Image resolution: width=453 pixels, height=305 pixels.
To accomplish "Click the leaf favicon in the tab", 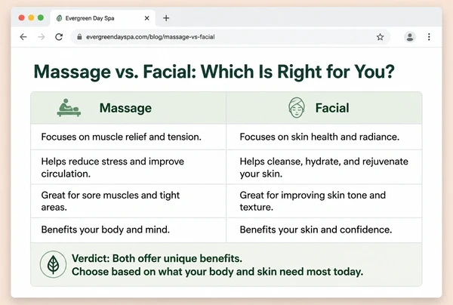I will coord(59,18).
